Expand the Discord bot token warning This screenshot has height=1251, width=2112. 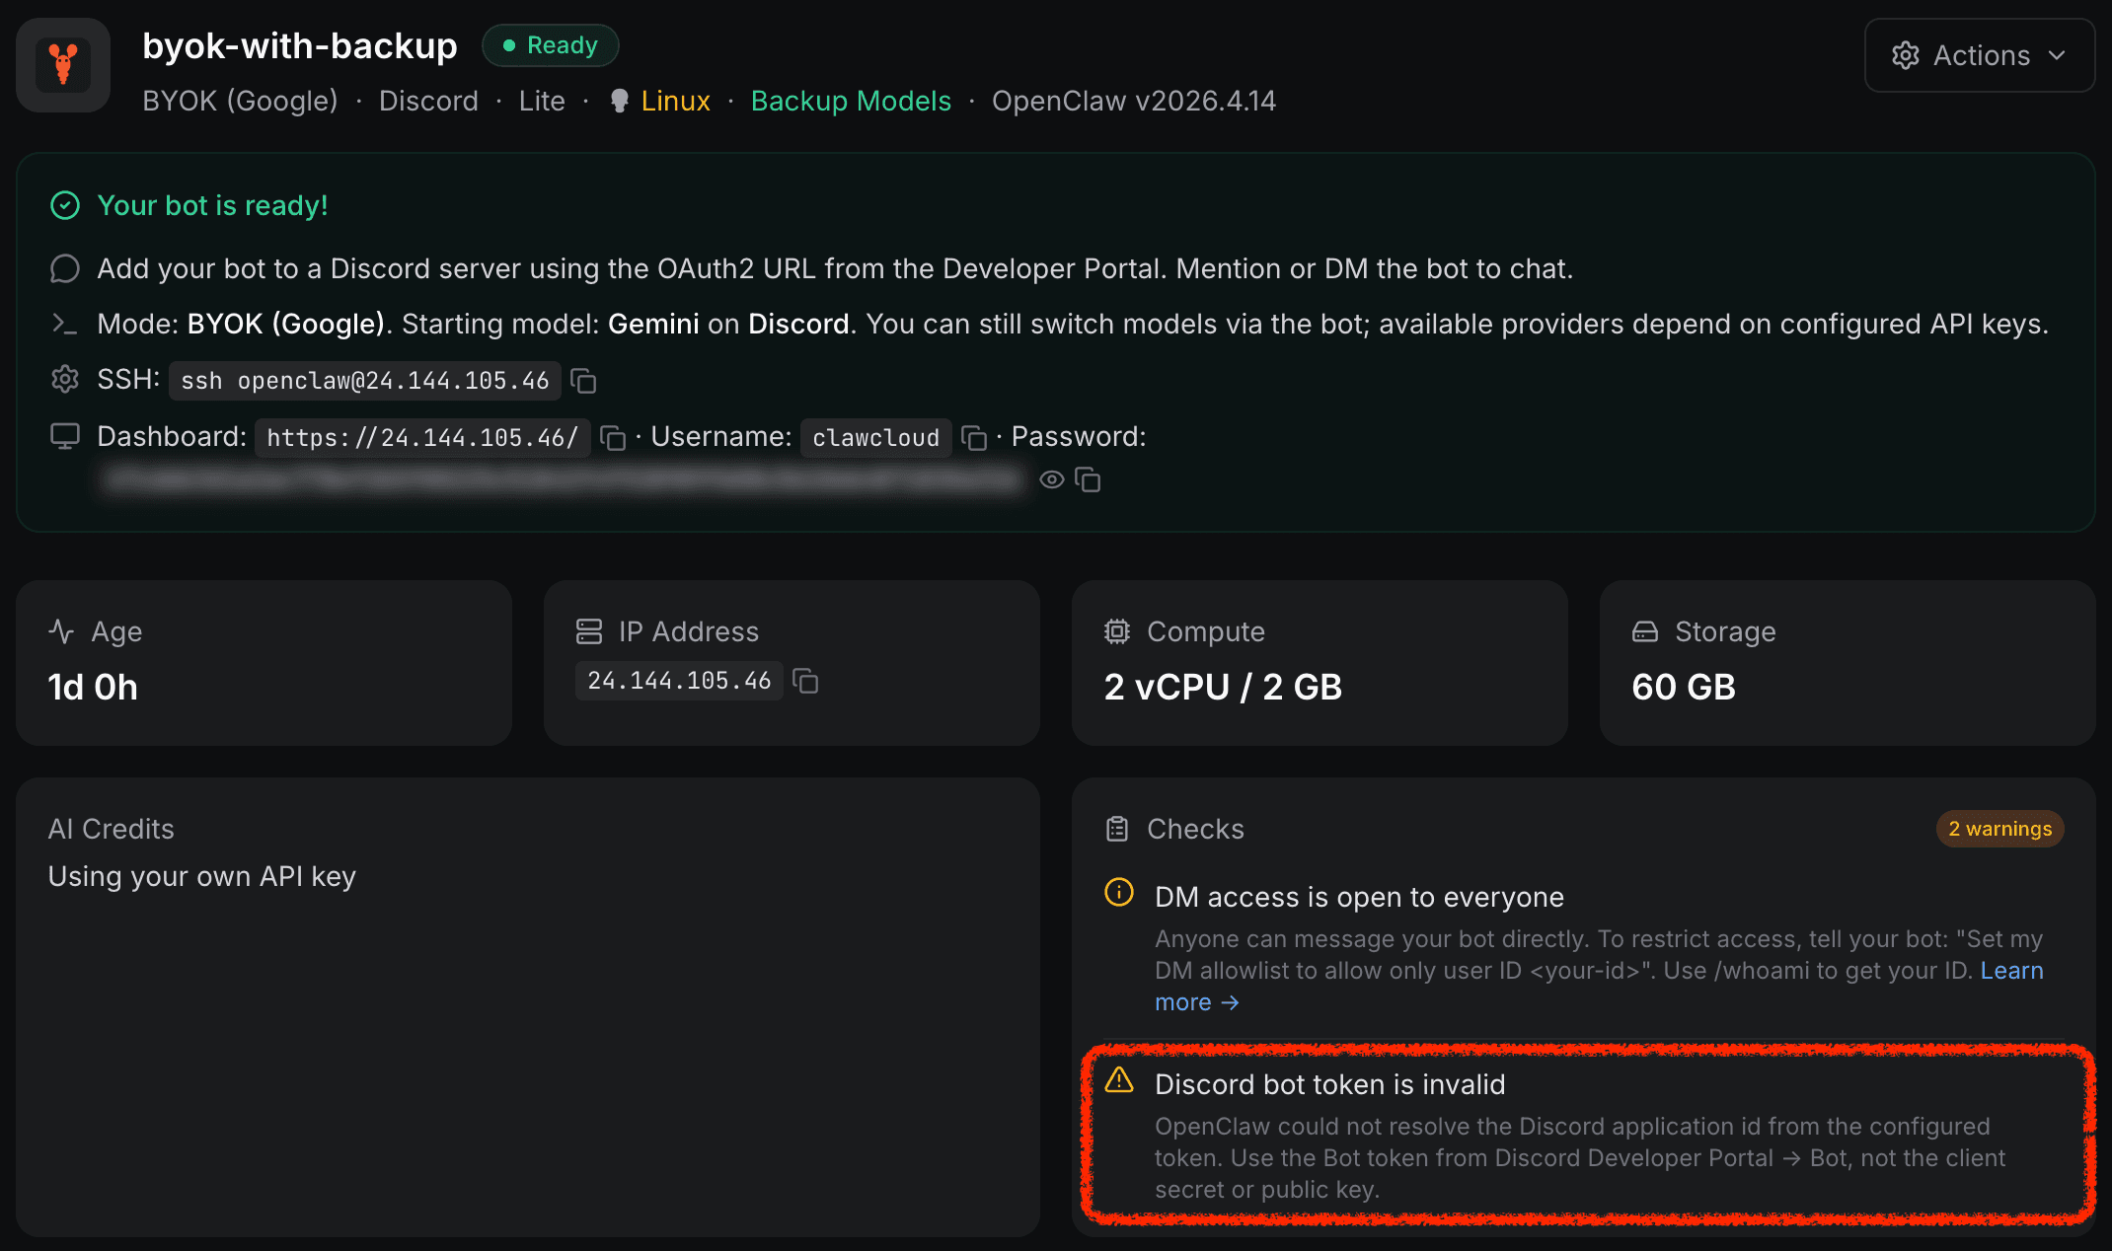pos(1329,1083)
